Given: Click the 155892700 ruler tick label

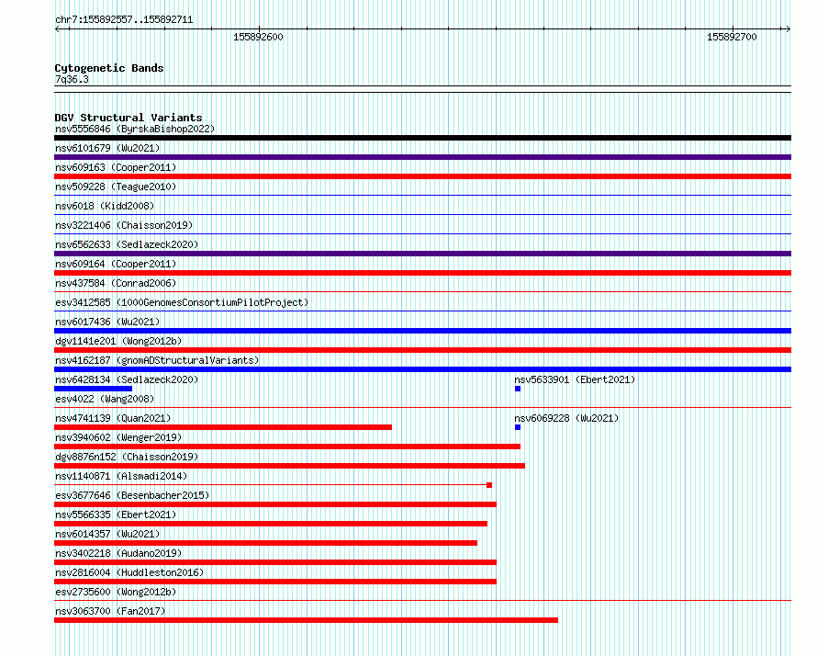Looking at the screenshot, I should [x=732, y=37].
